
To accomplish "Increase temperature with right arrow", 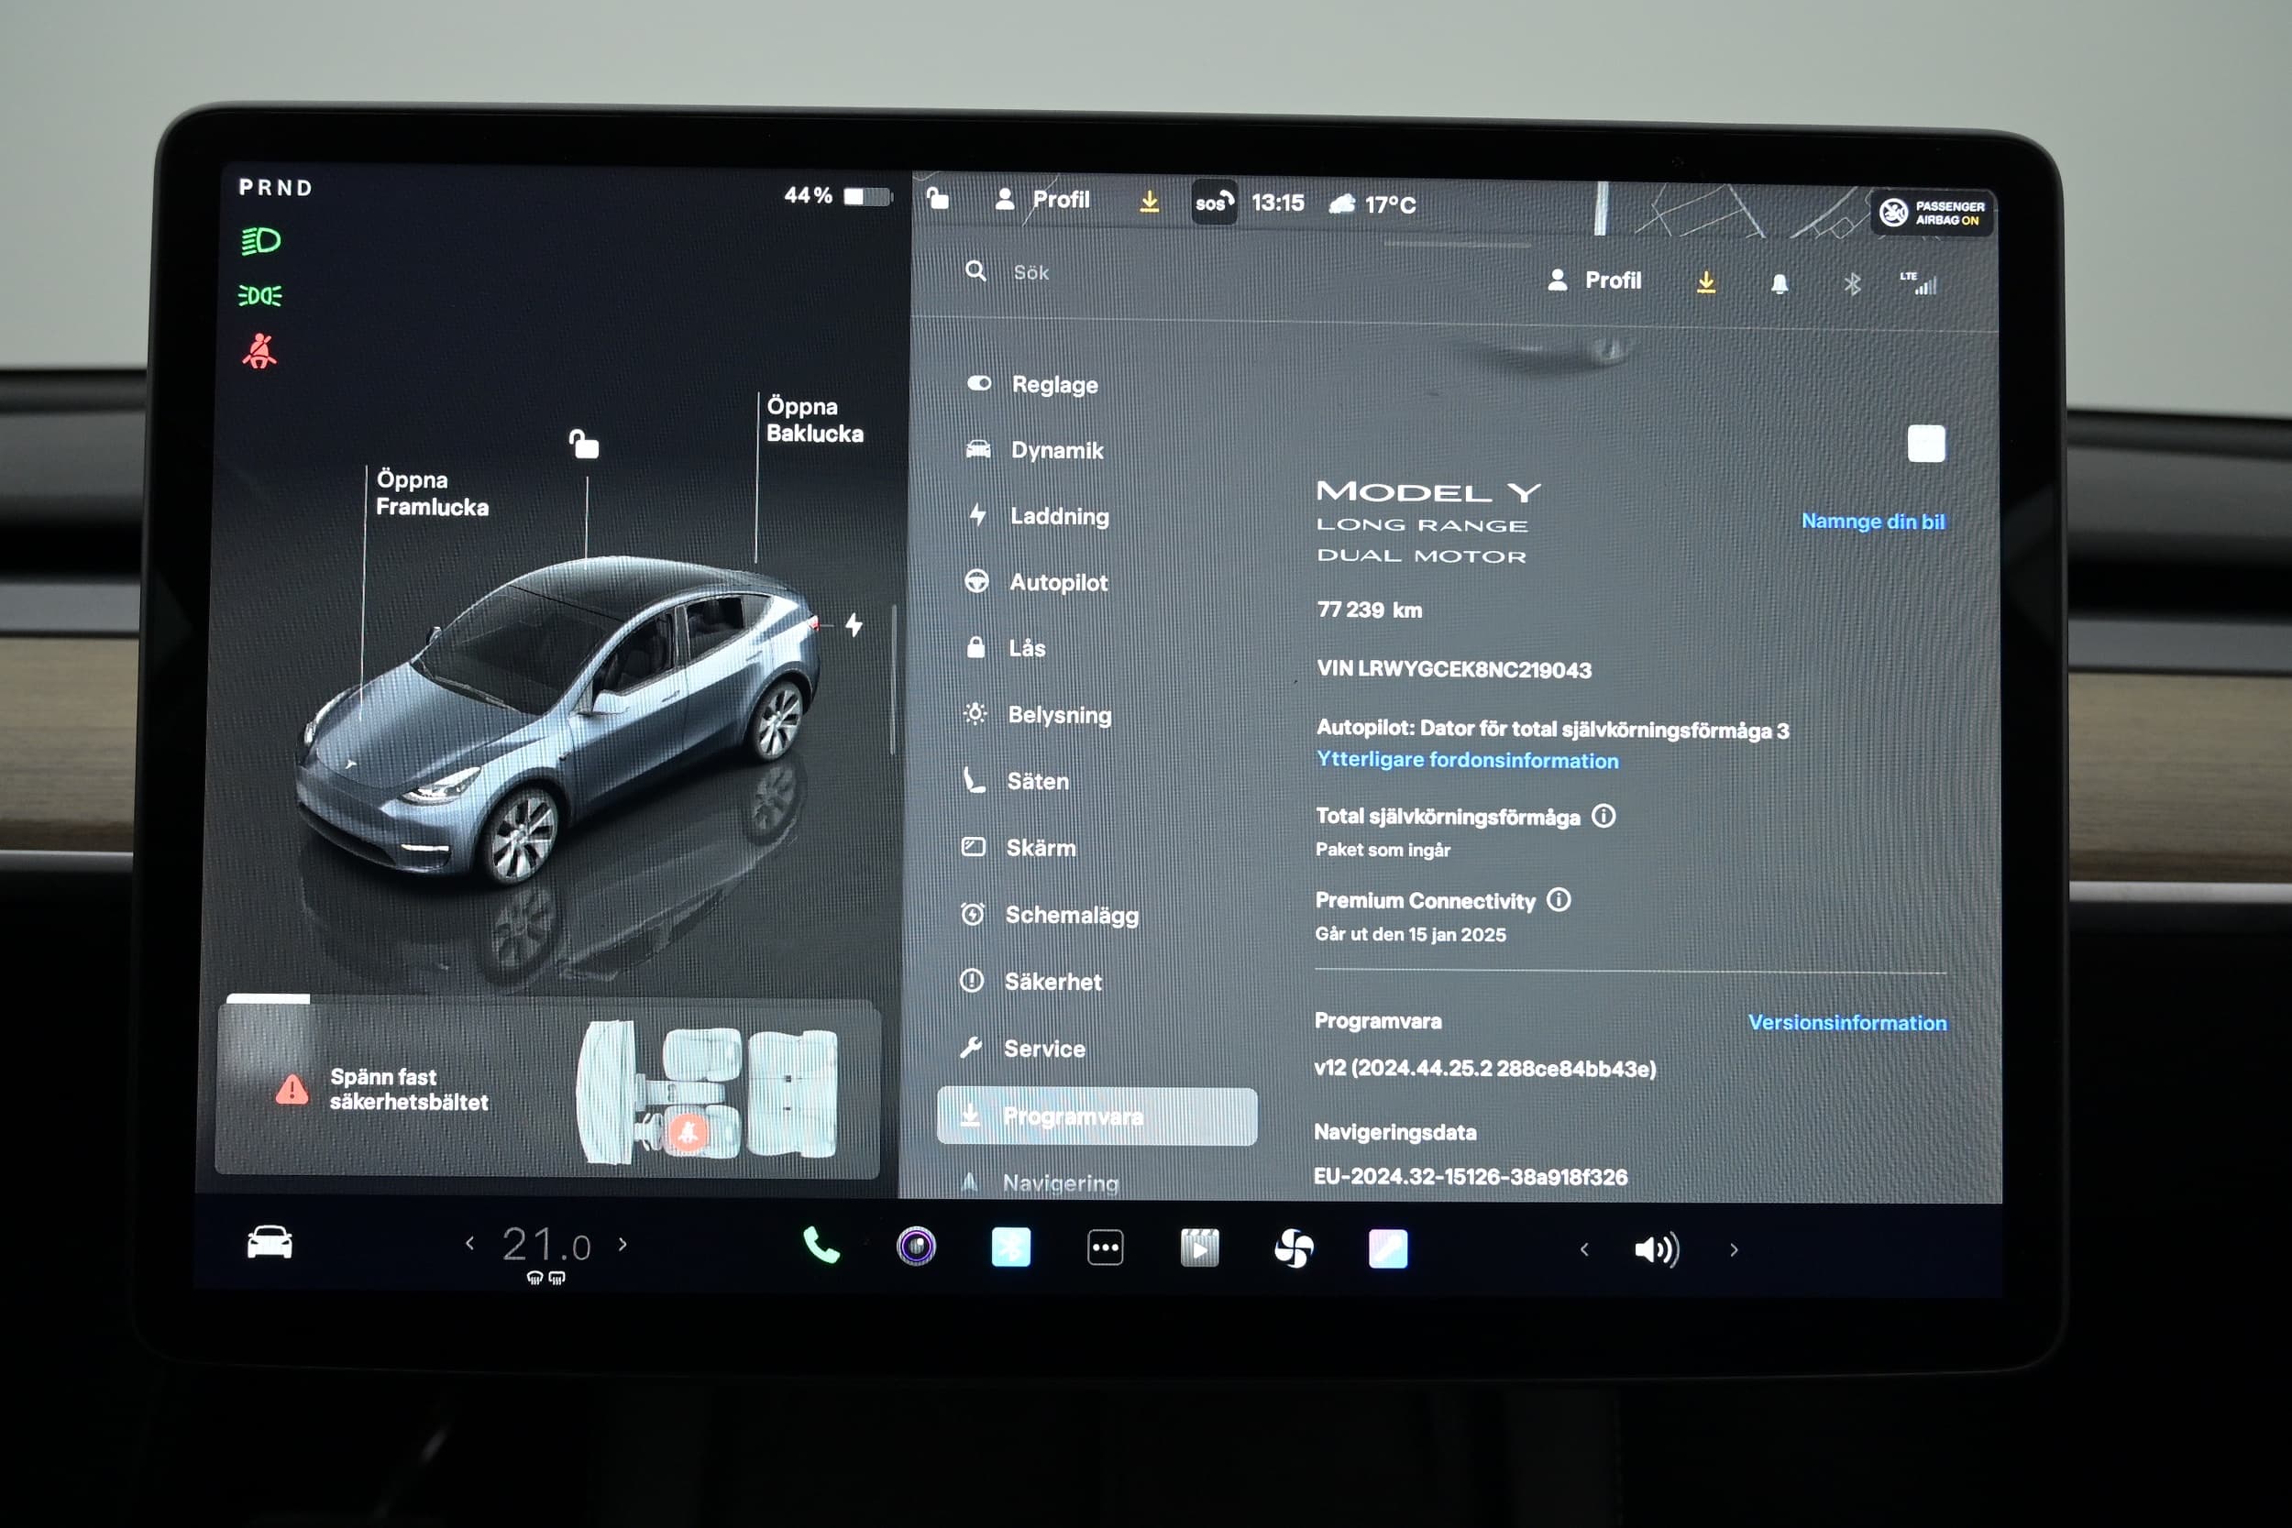I will 623,1245.
